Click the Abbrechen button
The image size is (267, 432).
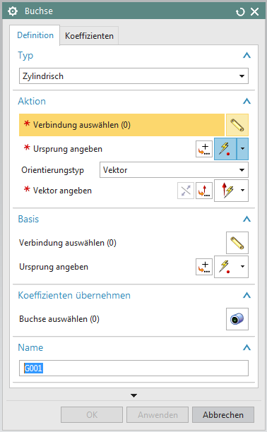(223, 415)
